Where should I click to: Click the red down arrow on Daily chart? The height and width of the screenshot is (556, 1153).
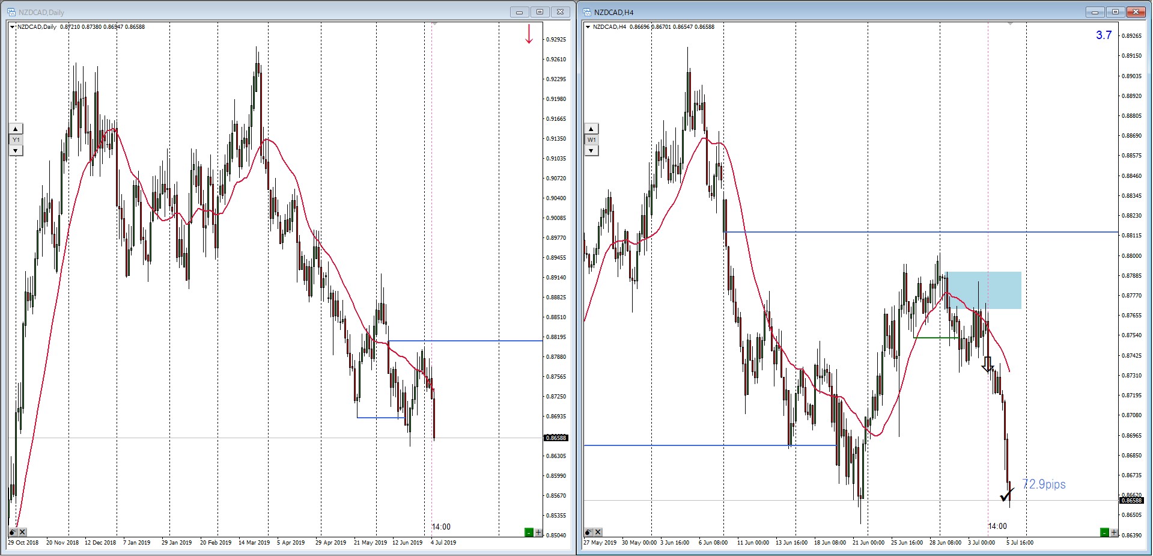529,34
